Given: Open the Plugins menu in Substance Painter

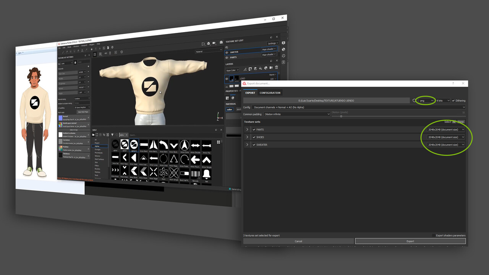Looking at the screenshot, I should [x=92, y=45].
